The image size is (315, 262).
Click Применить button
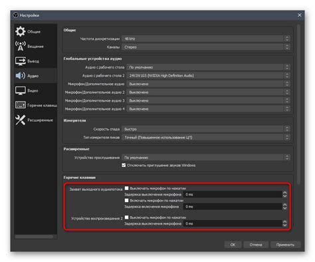285,245
